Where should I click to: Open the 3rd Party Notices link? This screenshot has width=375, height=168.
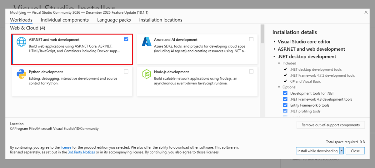[x=81, y=152]
